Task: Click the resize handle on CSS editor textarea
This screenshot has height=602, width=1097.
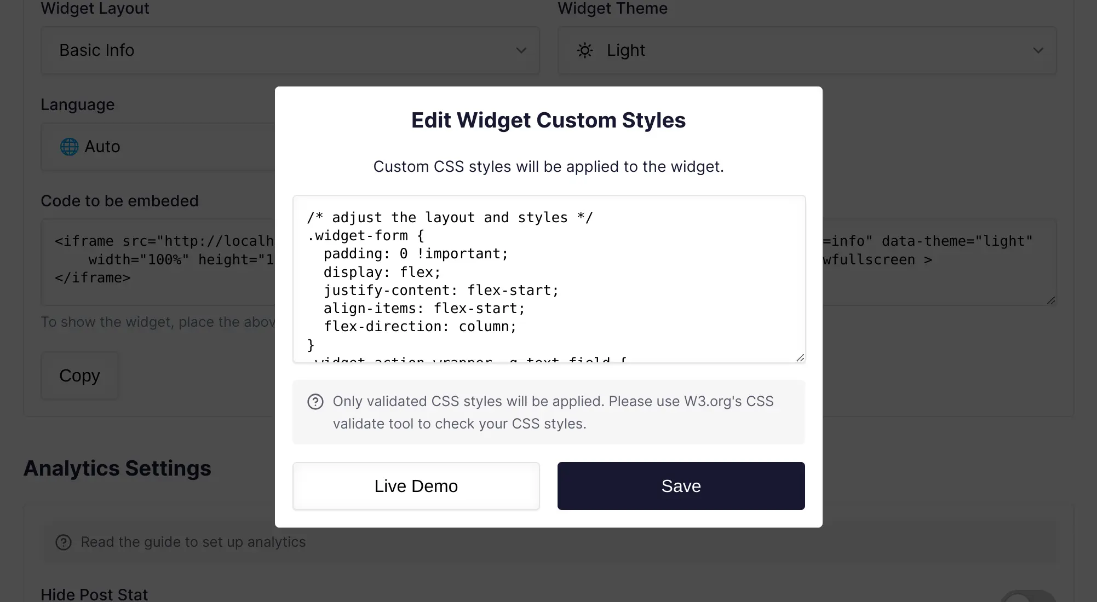Action: pyautogui.click(x=800, y=358)
